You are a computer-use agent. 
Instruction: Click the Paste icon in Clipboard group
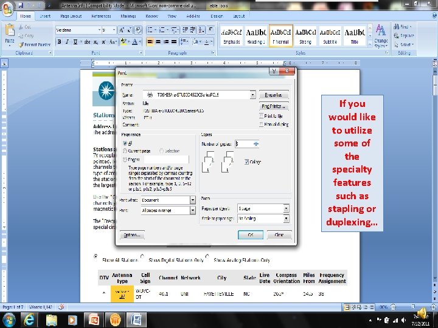(x=10, y=31)
